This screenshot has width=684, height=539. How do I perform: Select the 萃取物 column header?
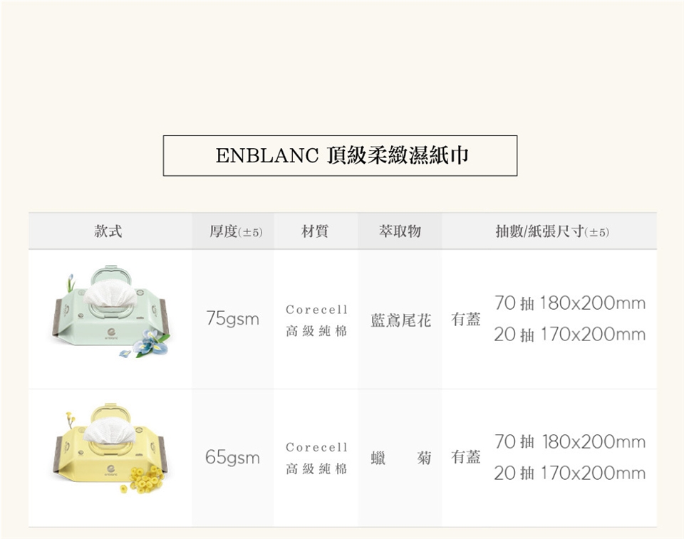point(400,231)
